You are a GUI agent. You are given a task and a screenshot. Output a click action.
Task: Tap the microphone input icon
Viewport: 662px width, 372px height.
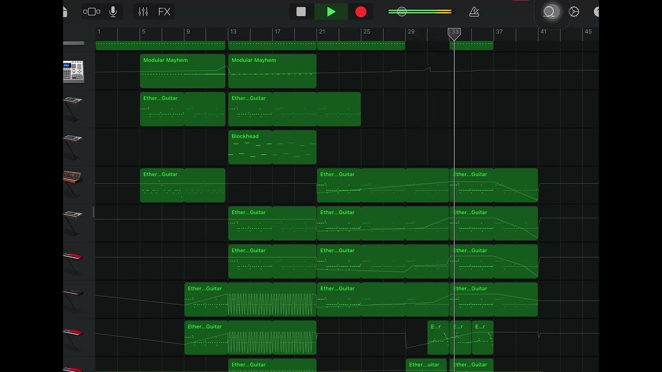pyautogui.click(x=113, y=11)
